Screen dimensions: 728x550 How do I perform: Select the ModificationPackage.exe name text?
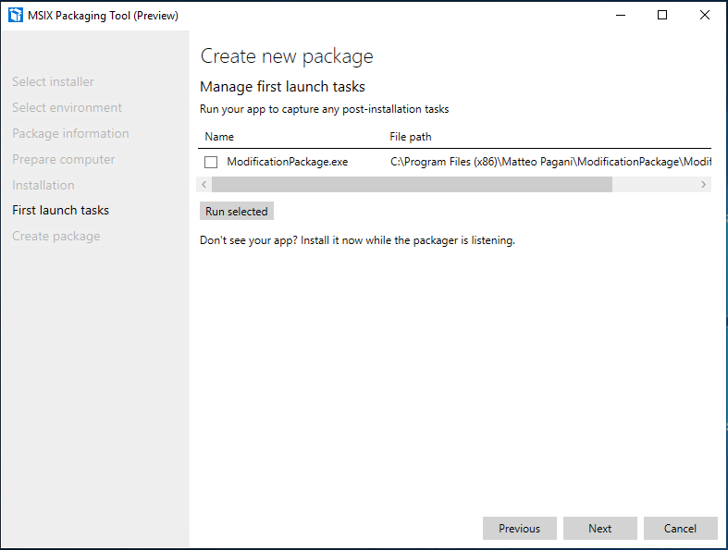point(288,162)
